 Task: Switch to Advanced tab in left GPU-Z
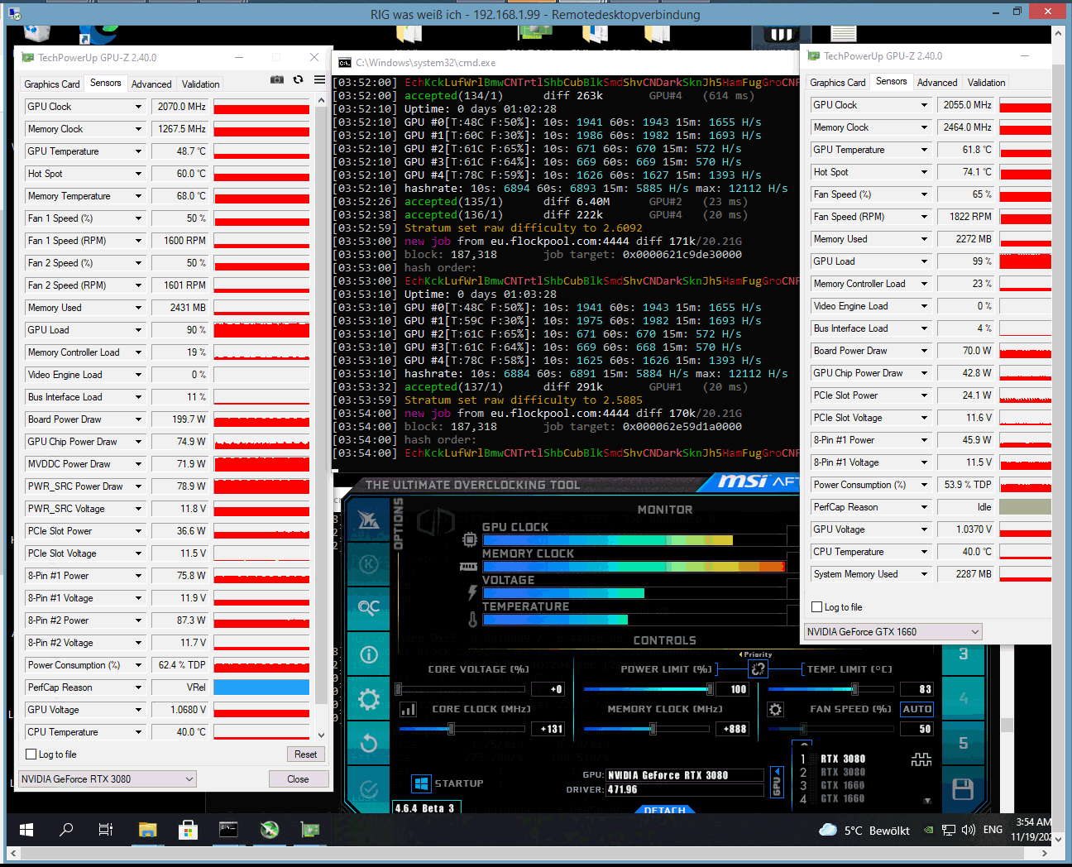[151, 84]
